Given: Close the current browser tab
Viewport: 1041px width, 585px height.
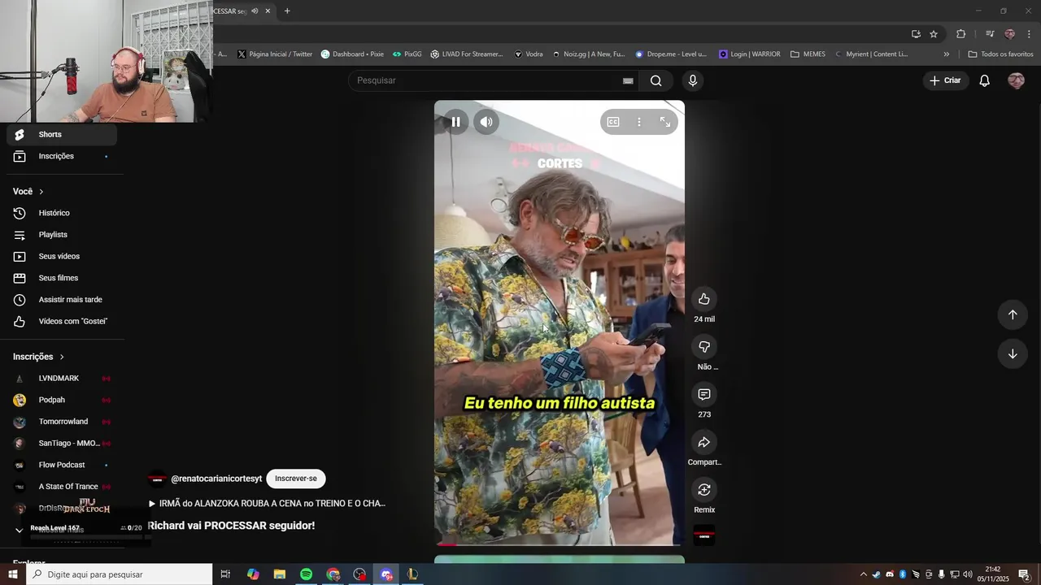Looking at the screenshot, I should [268, 11].
